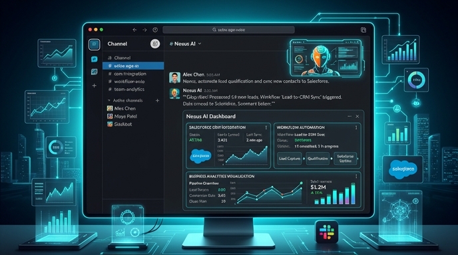Click the Slackbot sidebar avatar
The height and width of the screenshot is (255, 458).
point(110,124)
